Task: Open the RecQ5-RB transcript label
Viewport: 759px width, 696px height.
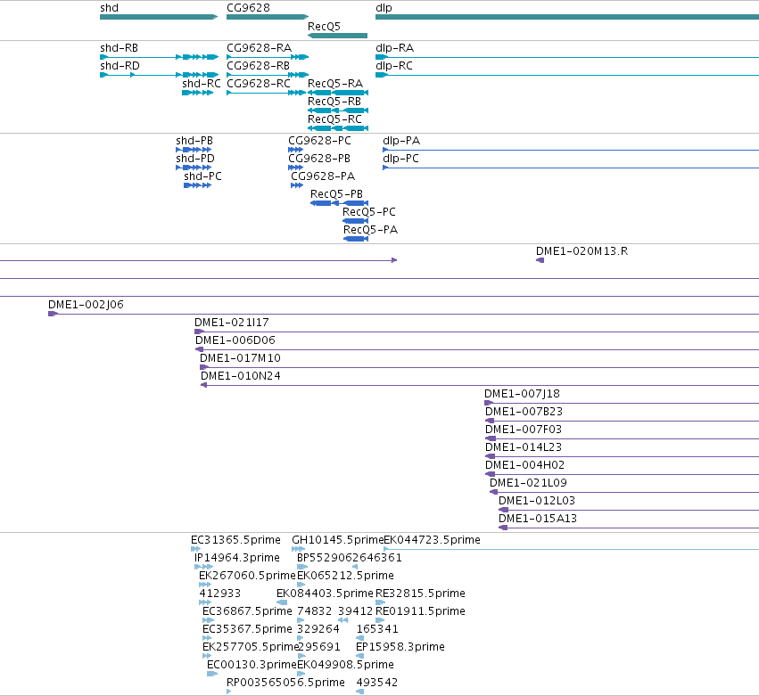Action: pos(334,102)
